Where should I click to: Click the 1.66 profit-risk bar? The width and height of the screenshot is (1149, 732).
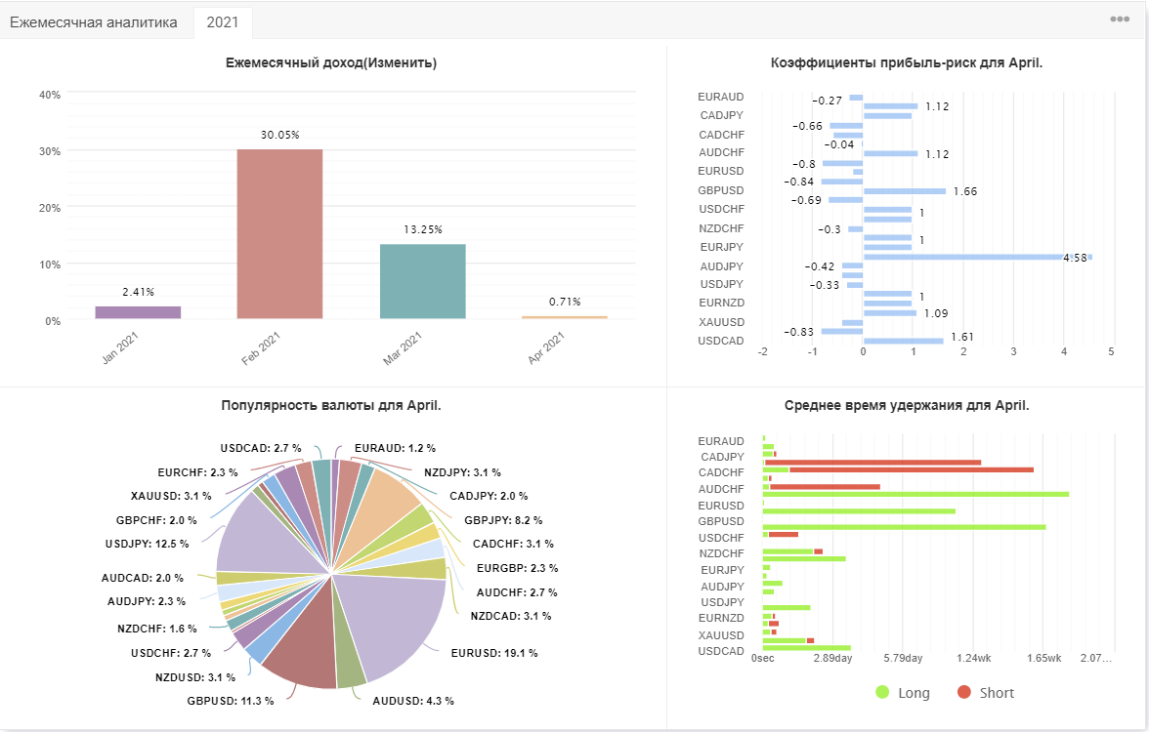tap(905, 191)
